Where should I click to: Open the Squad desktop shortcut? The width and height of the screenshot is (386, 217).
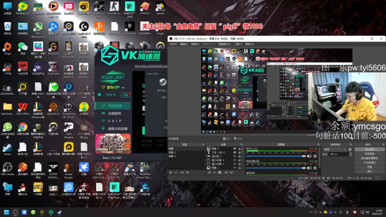coord(160,8)
